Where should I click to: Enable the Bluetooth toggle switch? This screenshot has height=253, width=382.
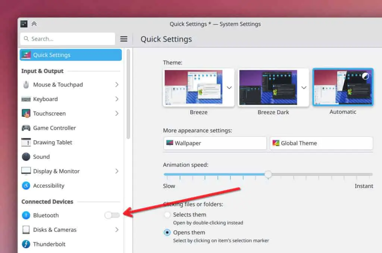coord(112,215)
